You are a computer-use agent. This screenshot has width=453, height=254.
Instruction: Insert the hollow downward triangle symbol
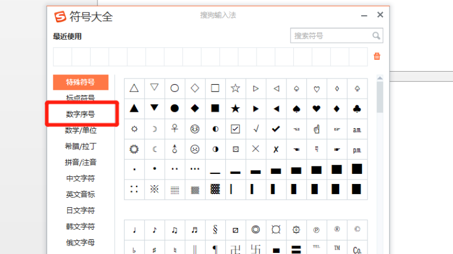155,89
